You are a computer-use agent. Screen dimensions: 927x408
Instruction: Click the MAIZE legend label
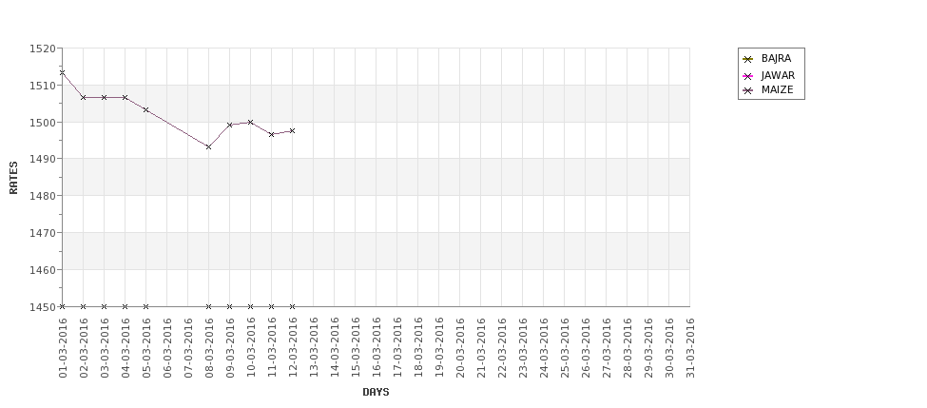(777, 90)
